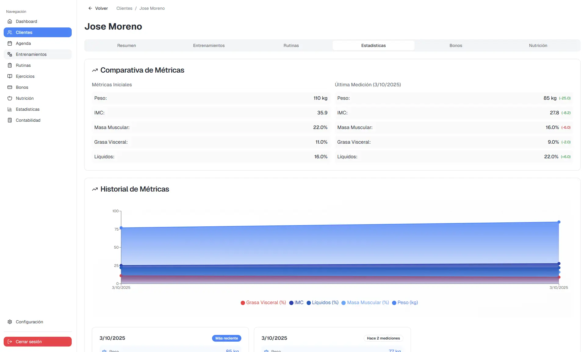Click the trend icon beside Comparativa de Métricas
Viewport: 587px width, 352px height.
[95, 70]
